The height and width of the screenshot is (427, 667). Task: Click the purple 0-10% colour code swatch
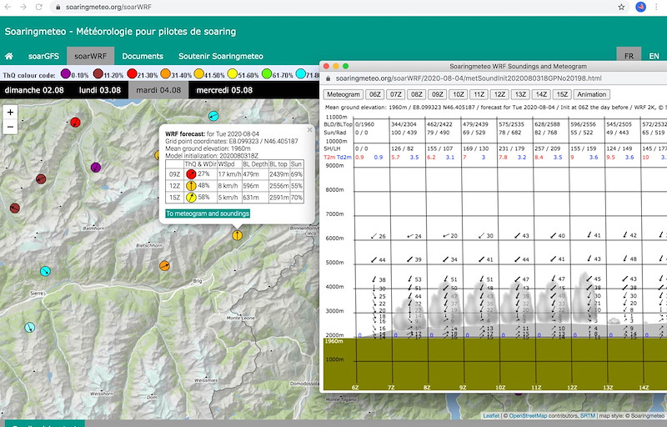click(x=66, y=73)
